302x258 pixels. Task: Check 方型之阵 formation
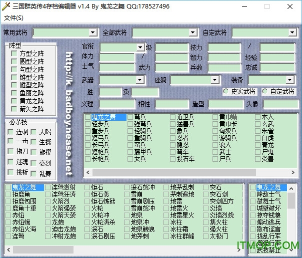(x=14, y=53)
